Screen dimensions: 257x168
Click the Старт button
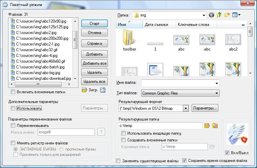(x=94, y=24)
